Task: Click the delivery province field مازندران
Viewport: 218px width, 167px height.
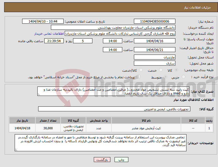Action: tap(154, 57)
